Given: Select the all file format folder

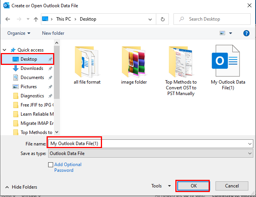Looking at the screenshot, I should (x=87, y=65).
